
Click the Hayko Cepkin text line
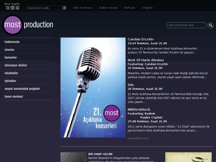(x=151, y=117)
